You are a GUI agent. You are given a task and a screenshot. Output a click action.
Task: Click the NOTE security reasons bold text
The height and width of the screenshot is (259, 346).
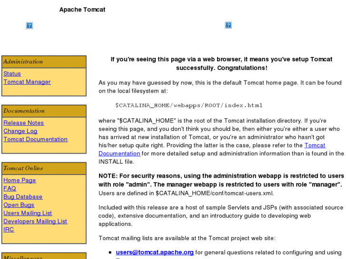click(221, 180)
